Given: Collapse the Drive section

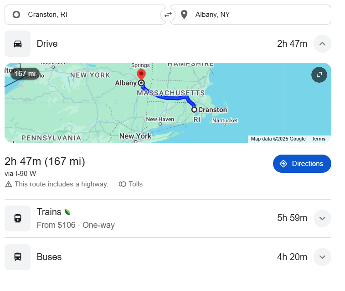Looking at the screenshot, I should (322, 44).
